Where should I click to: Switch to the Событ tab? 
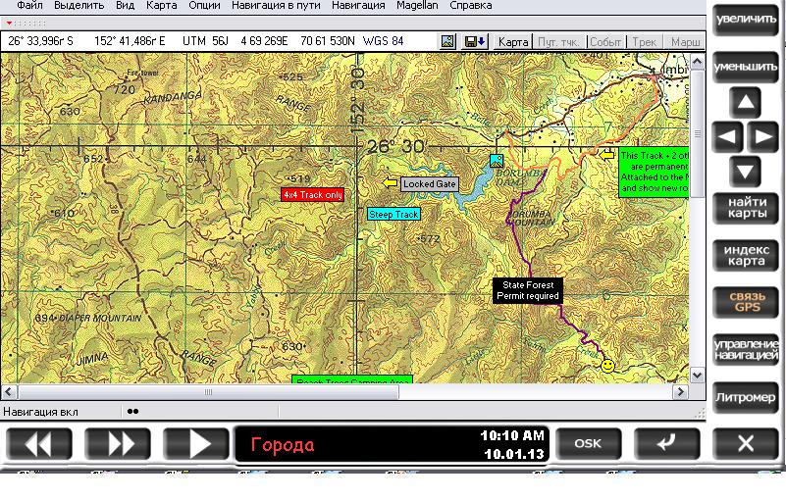point(605,42)
